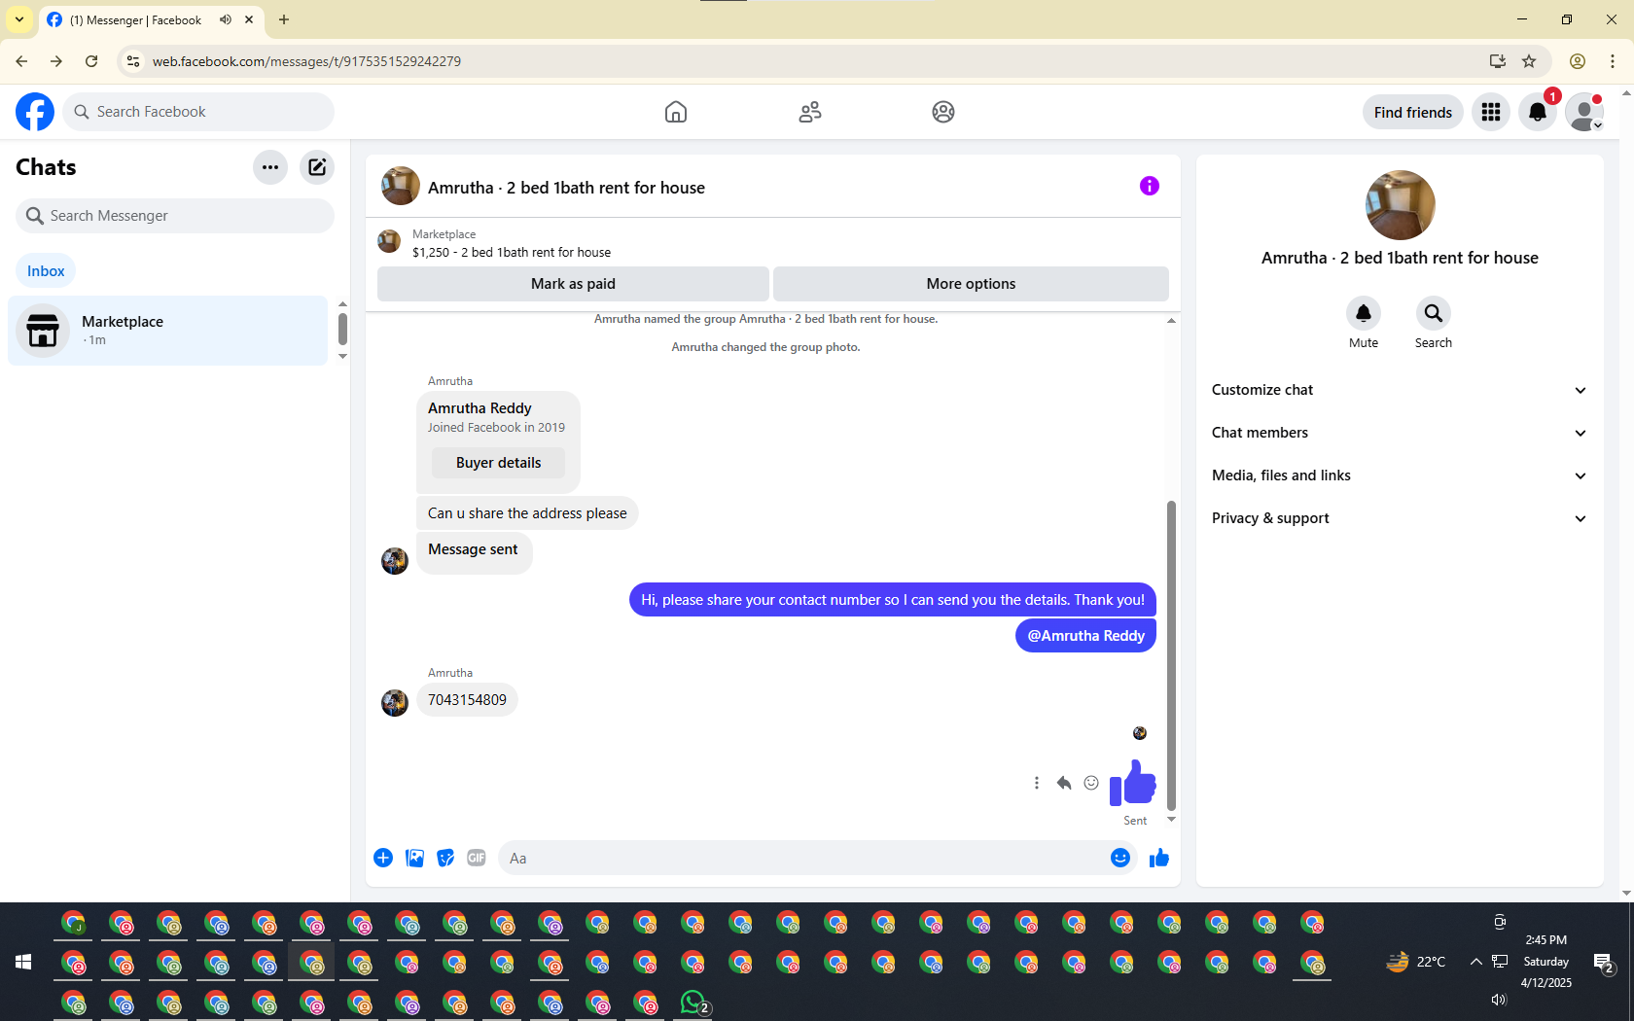This screenshot has width=1634, height=1021.
Task: Open Buyer details button
Action: tap(498, 463)
